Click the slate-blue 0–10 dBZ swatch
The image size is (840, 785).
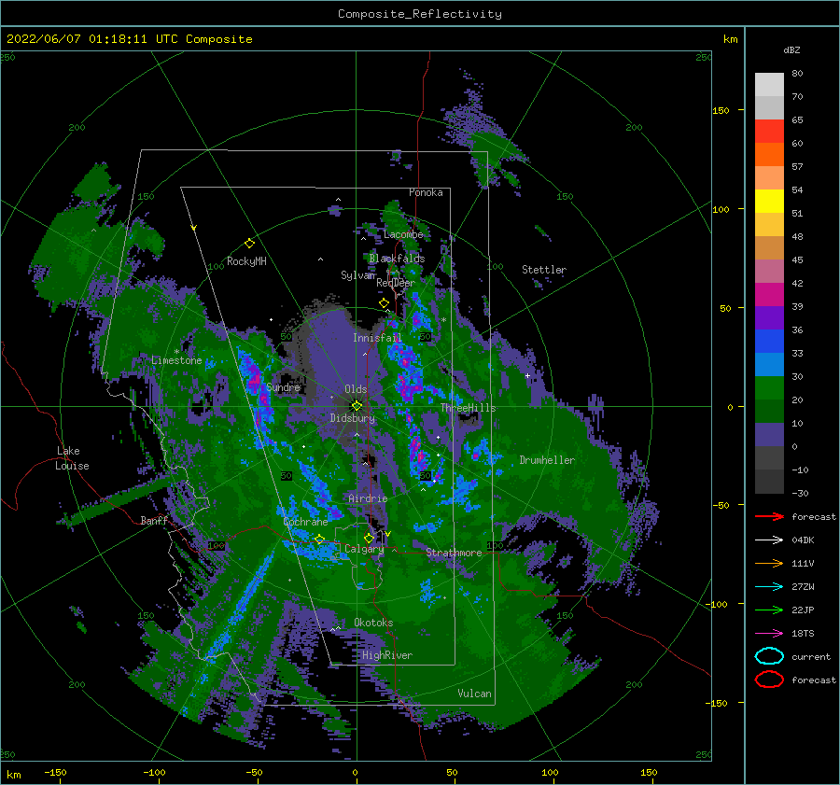tap(769, 434)
